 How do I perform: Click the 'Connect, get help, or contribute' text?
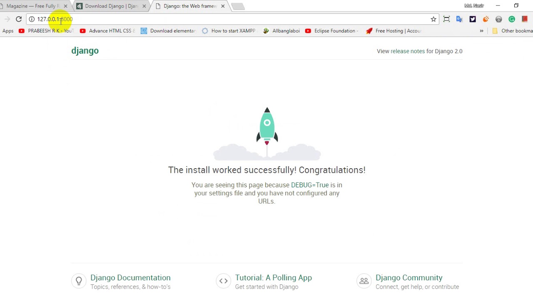click(x=417, y=287)
